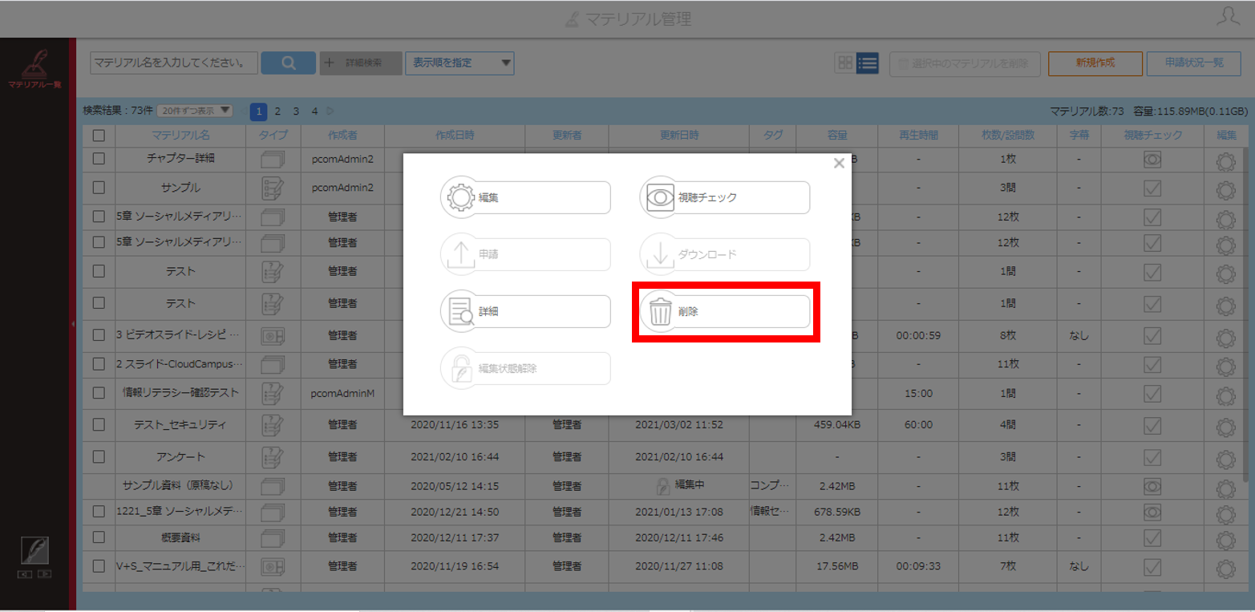
Task: Click video type icon for V+S_マニュアル用 row
Action: click(x=273, y=567)
